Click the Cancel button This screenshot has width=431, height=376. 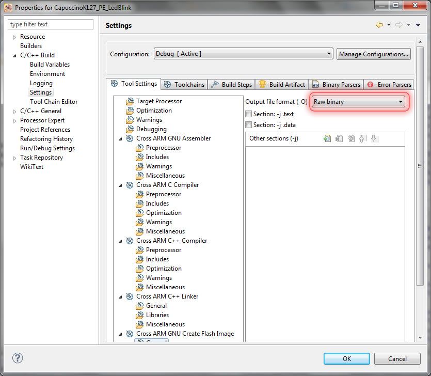[x=397, y=358]
